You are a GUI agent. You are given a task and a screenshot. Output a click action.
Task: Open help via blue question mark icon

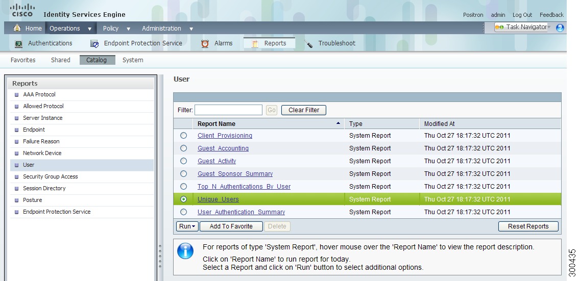tap(560, 28)
